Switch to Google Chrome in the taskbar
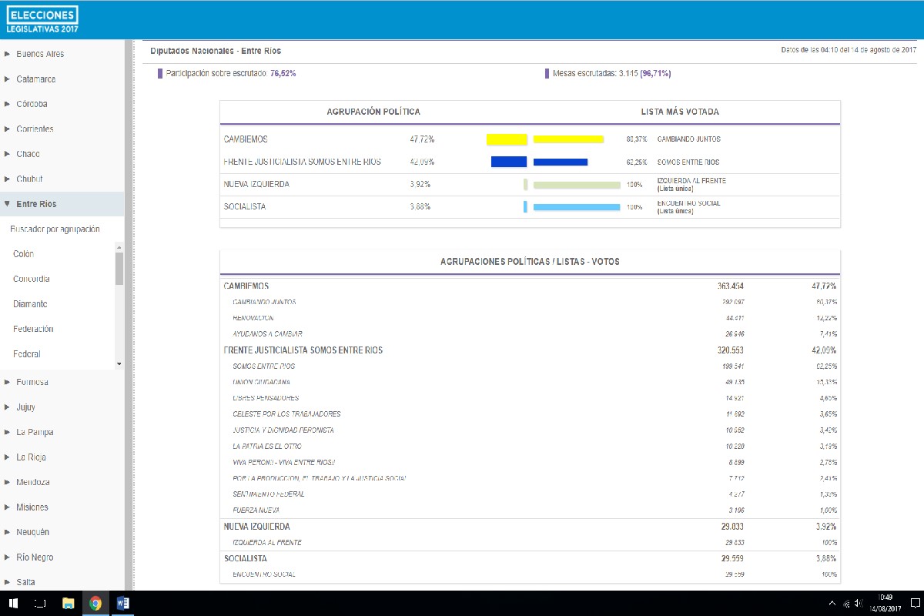 click(95, 604)
